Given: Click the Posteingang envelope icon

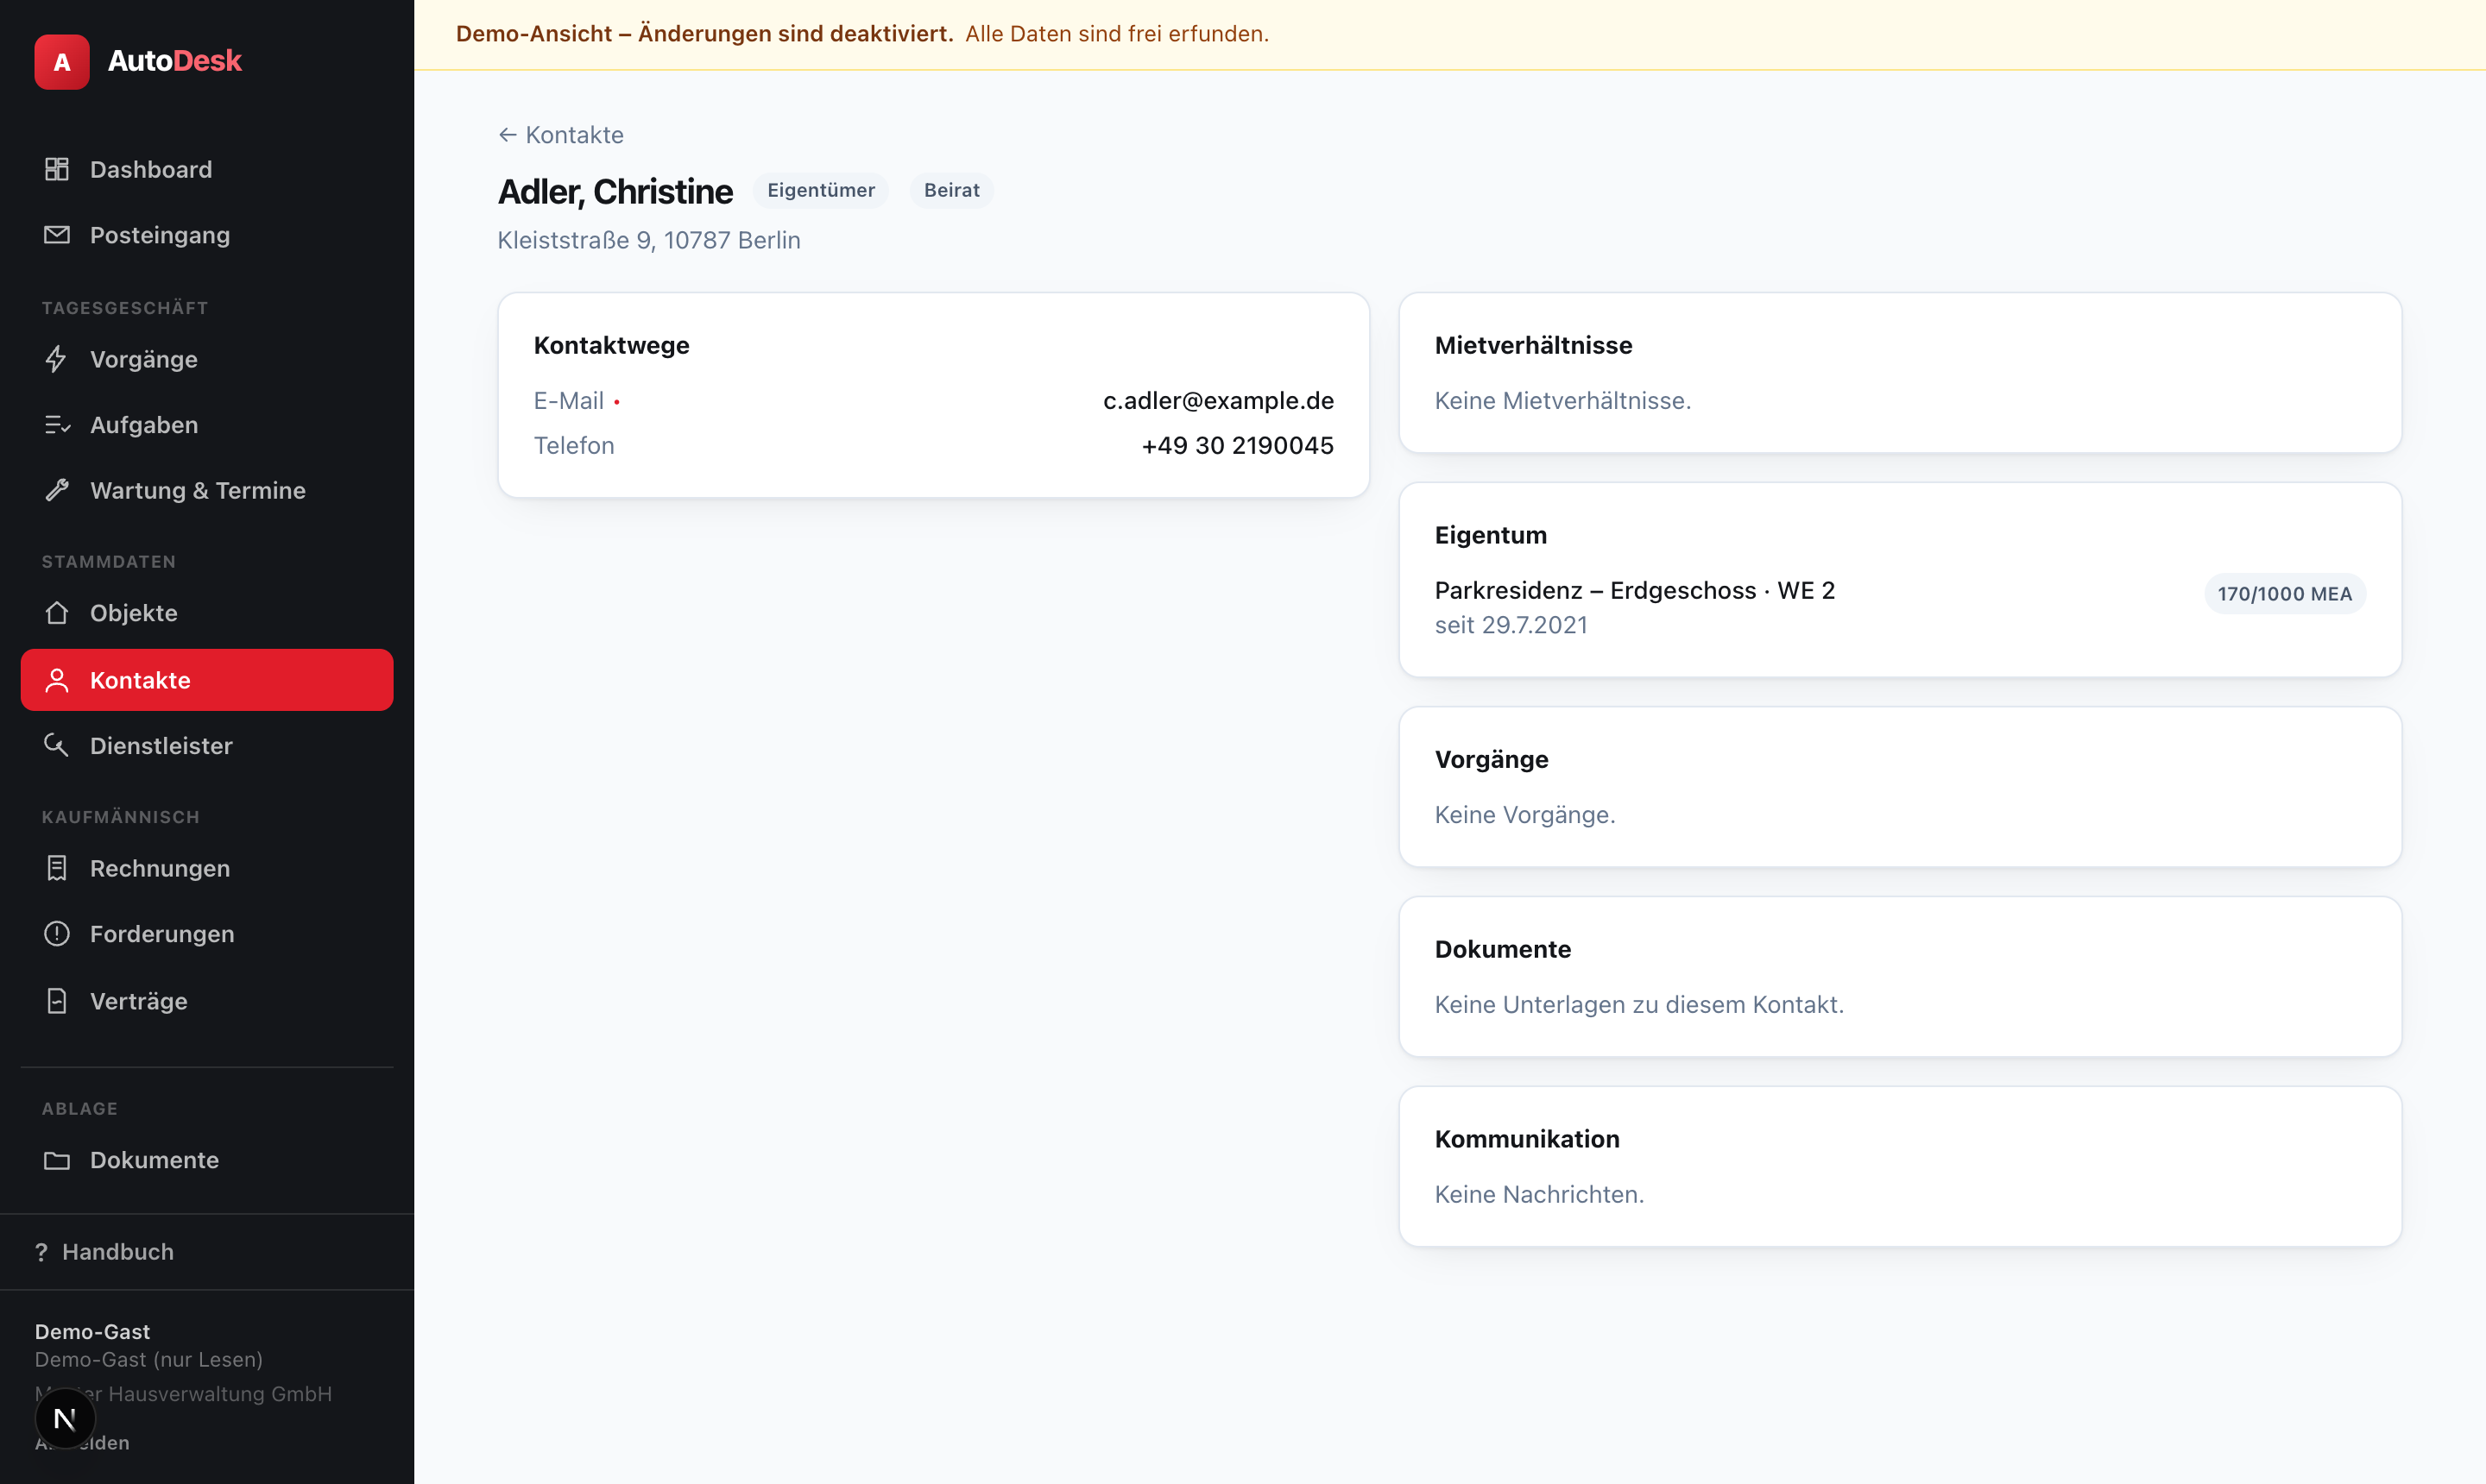Looking at the screenshot, I should 57,235.
